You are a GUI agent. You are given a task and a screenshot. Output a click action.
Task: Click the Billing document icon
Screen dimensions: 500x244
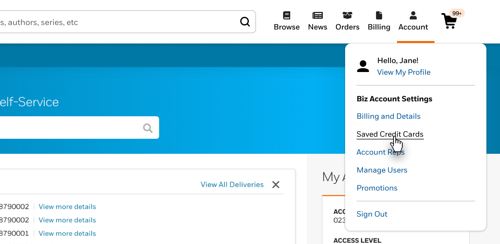click(x=379, y=15)
